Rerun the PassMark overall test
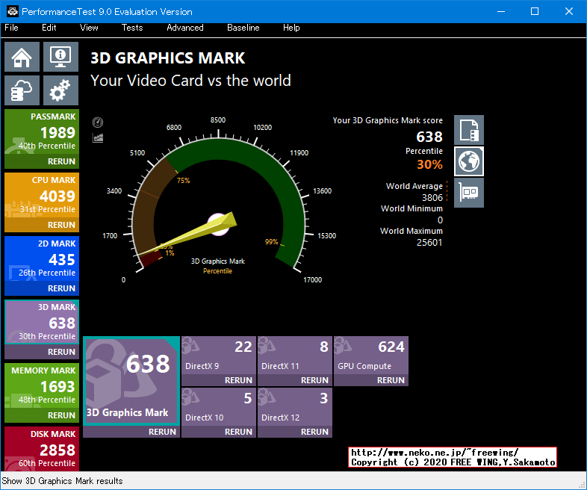 (x=61, y=161)
